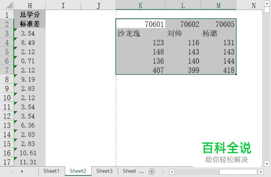Select column H header
Screen dimensions: 271x177
pos(30,5)
